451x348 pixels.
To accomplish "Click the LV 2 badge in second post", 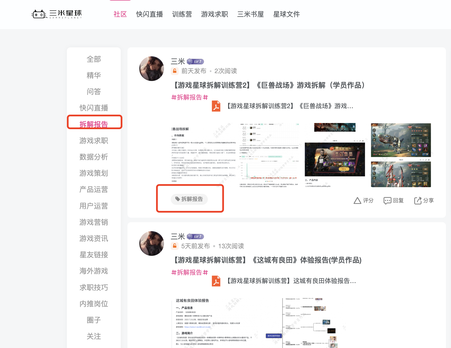I will (x=195, y=236).
